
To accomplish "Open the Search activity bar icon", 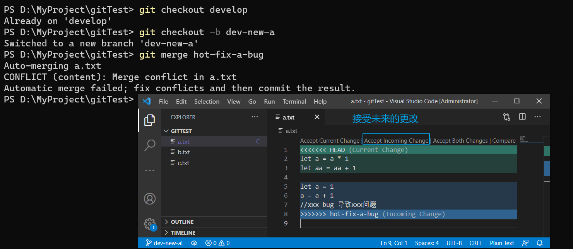I will 150,145.
